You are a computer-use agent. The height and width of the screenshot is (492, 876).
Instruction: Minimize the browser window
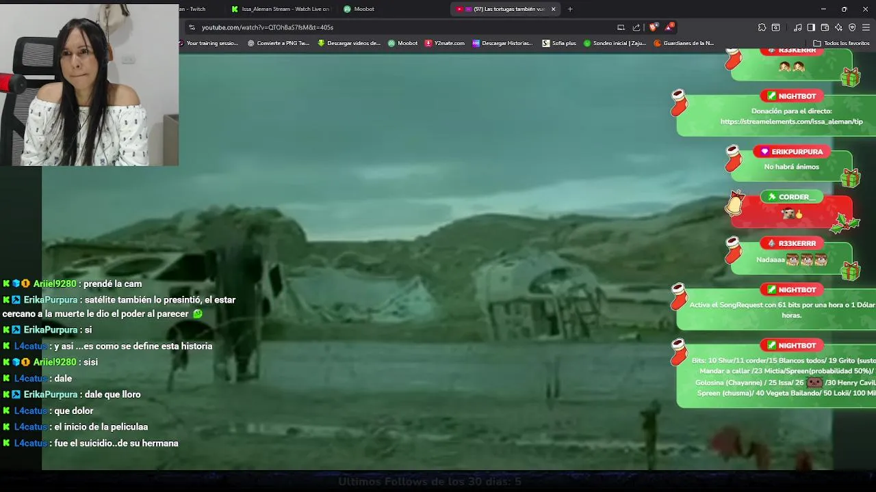pos(823,9)
